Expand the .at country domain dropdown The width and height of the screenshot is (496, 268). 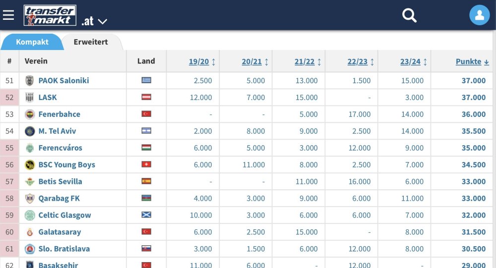pos(95,21)
